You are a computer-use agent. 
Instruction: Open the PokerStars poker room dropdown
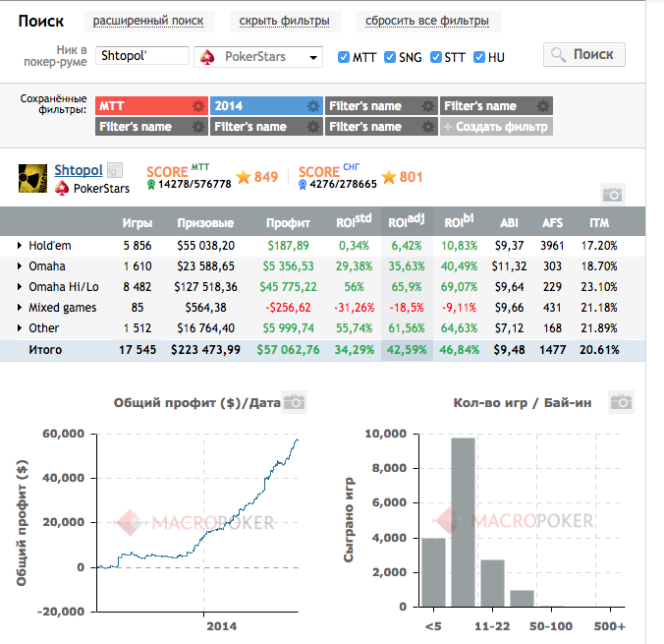tap(258, 57)
